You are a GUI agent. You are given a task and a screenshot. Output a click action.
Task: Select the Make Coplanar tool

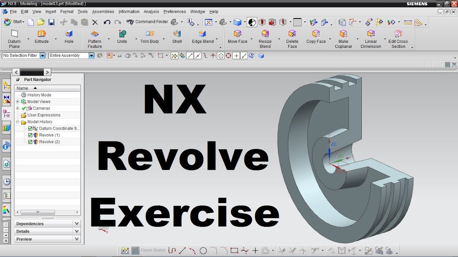click(343, 39)
